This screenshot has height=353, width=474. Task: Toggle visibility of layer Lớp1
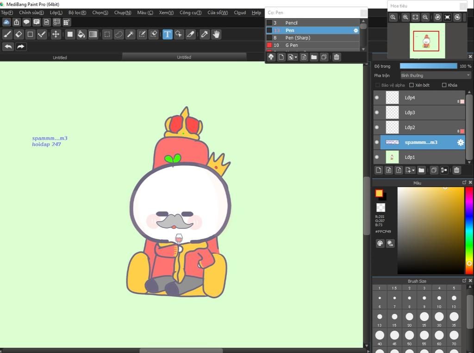point(377,157)
